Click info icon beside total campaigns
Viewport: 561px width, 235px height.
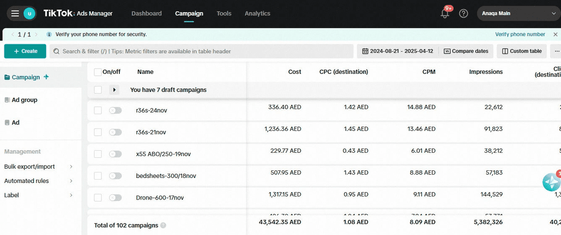coord(163,225)
